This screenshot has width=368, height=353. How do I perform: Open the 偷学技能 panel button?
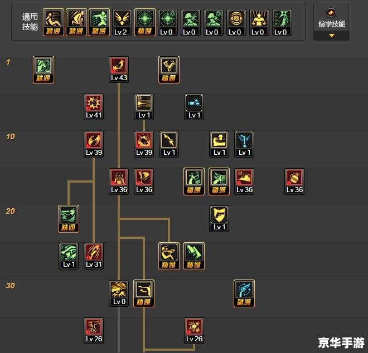tap(331, 22)
